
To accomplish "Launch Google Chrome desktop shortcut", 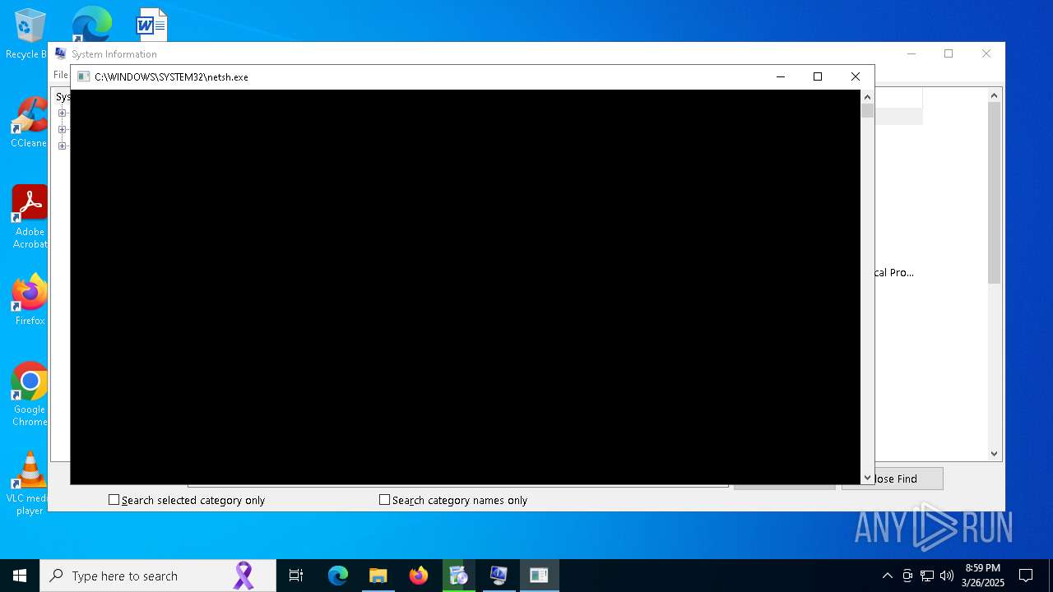I will coord(30,395).
